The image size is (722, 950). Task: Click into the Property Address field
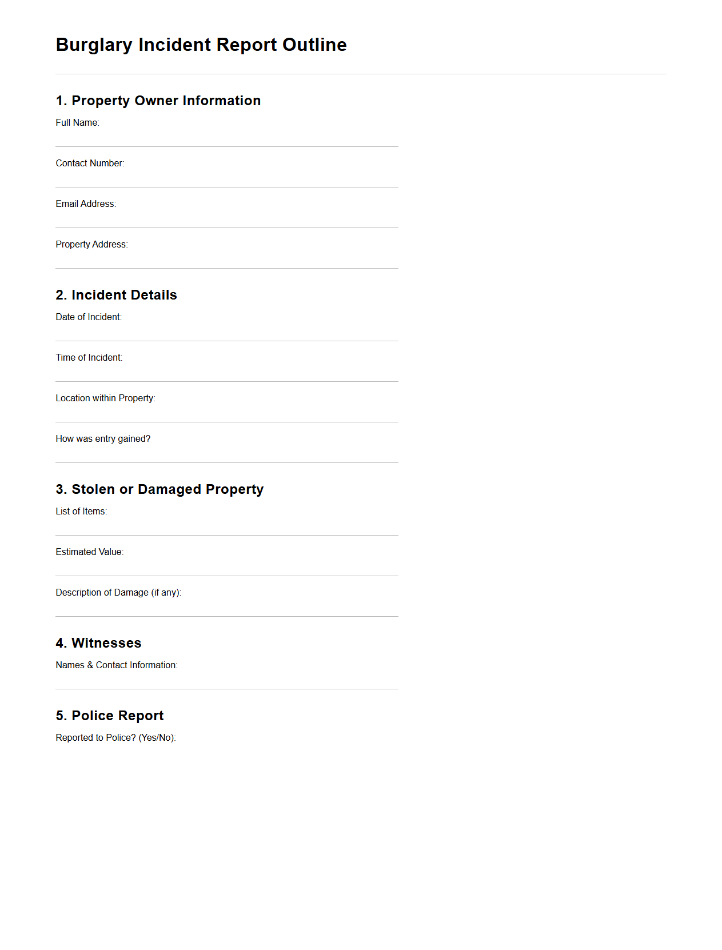tap(226, 260)
